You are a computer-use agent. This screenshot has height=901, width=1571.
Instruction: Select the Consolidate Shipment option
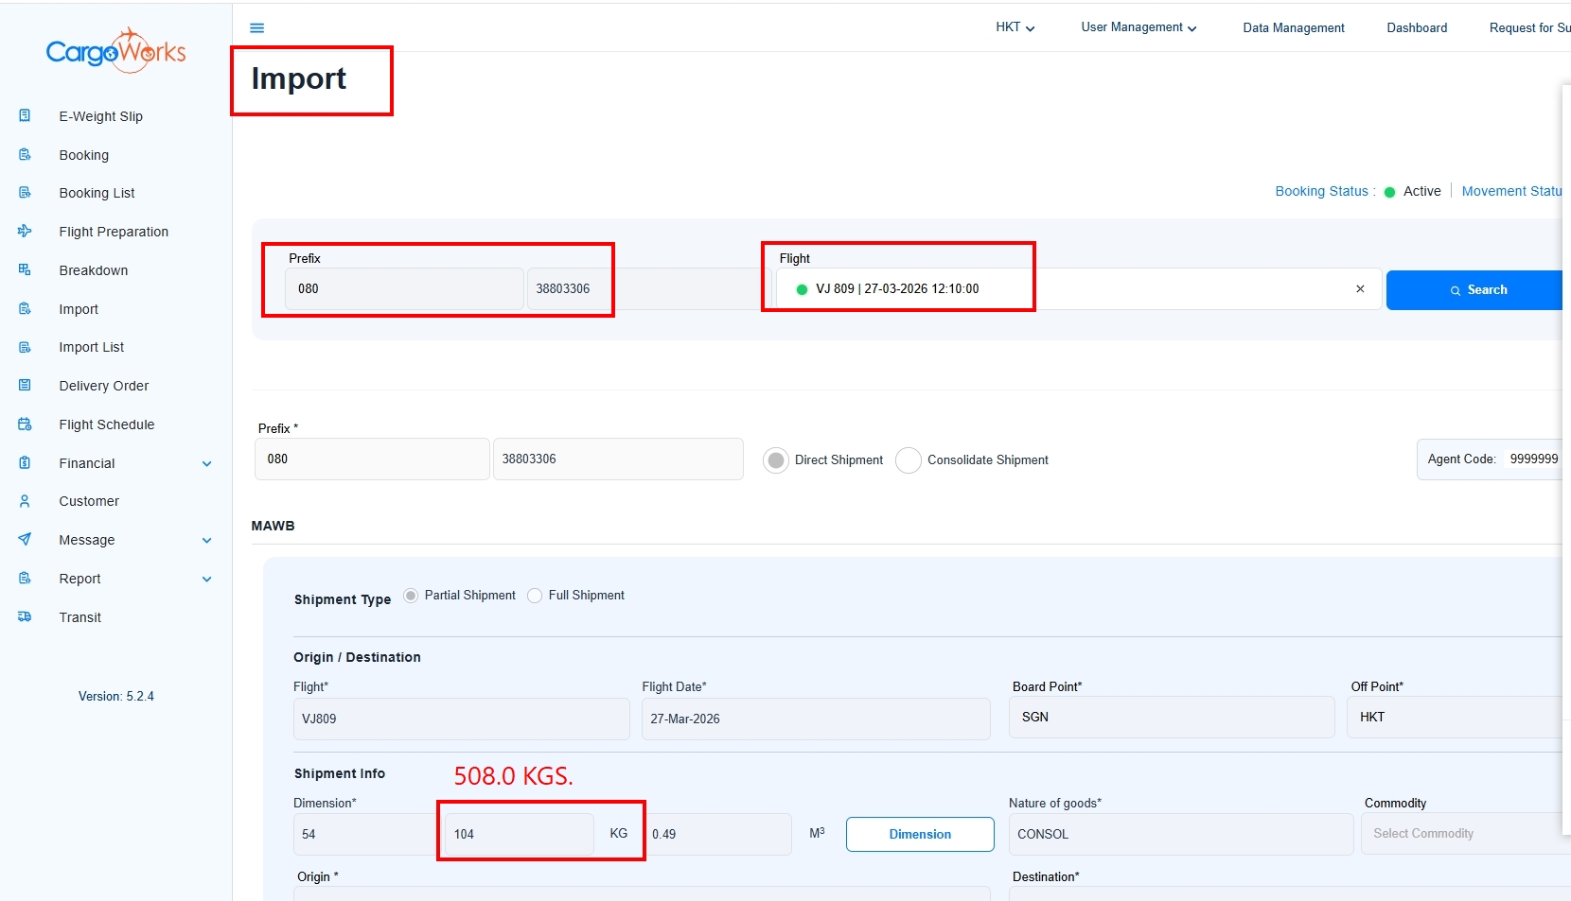pos(909,460)
